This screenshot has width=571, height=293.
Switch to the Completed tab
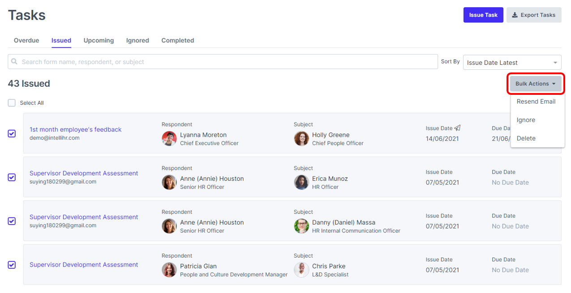pos(177,40)
